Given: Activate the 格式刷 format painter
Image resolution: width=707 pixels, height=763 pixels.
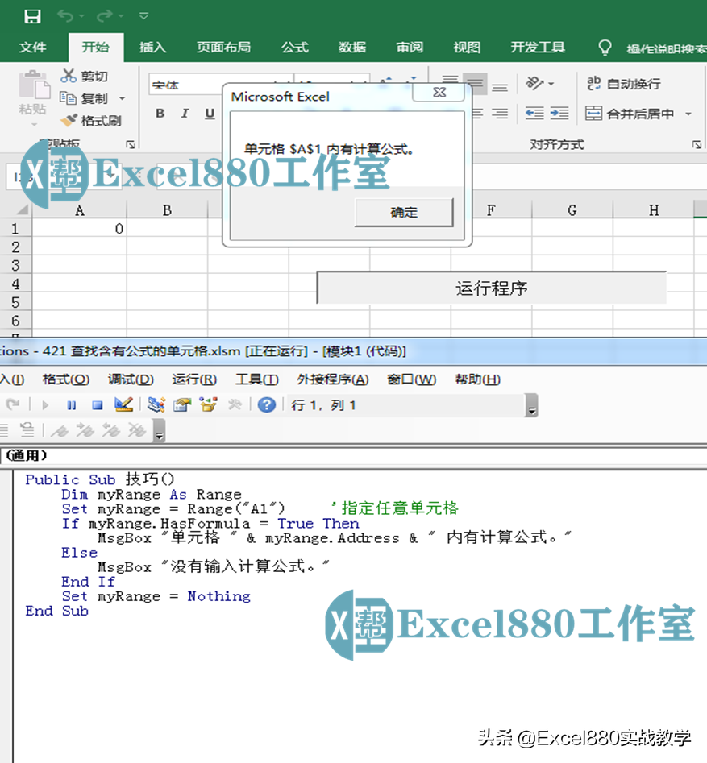Looking at the screenshot, I should point(92,120).
